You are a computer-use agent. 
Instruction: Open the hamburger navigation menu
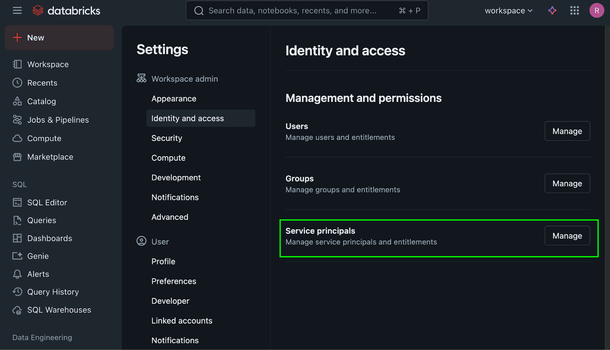(x=17, y=11)
